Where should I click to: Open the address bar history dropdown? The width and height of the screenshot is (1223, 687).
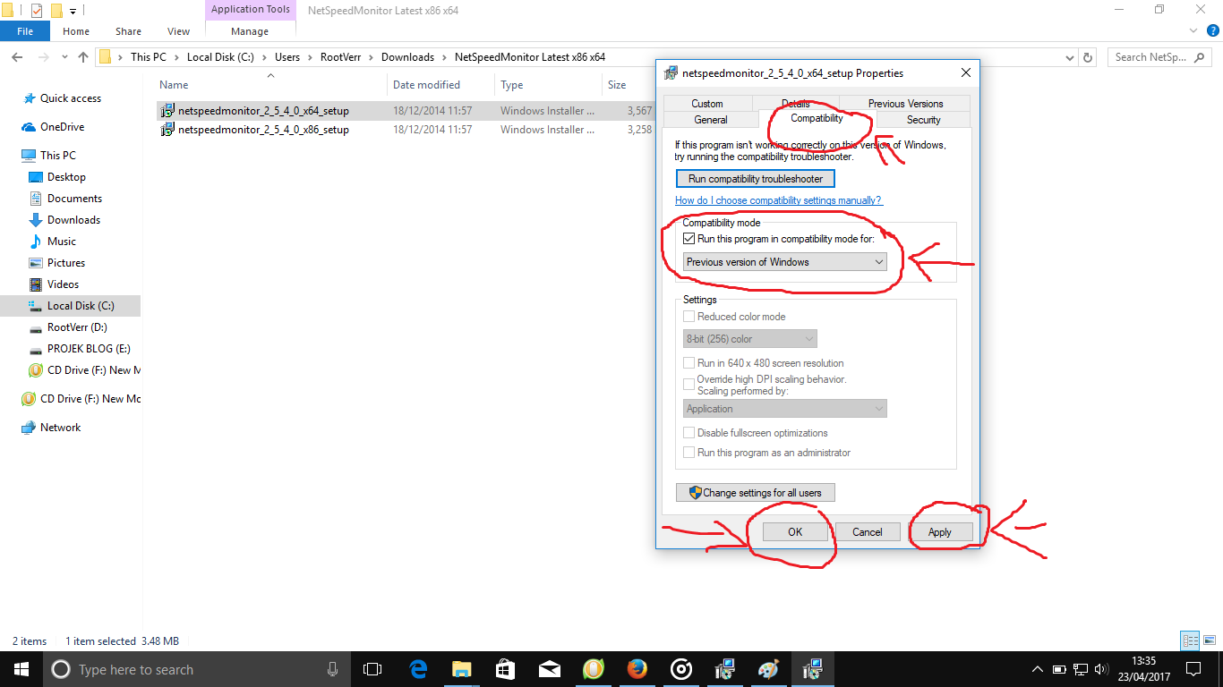[1068, 57]
